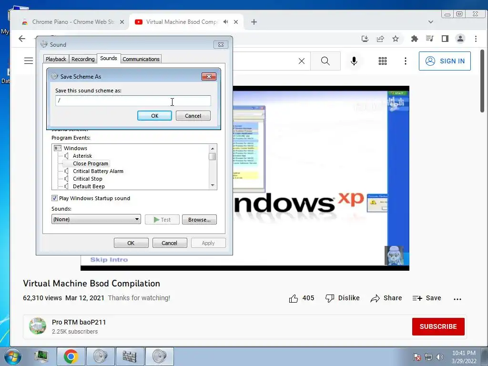Open the media controls icon
Image resolution: width=488 pixels, height=366 pixels.
430,39
